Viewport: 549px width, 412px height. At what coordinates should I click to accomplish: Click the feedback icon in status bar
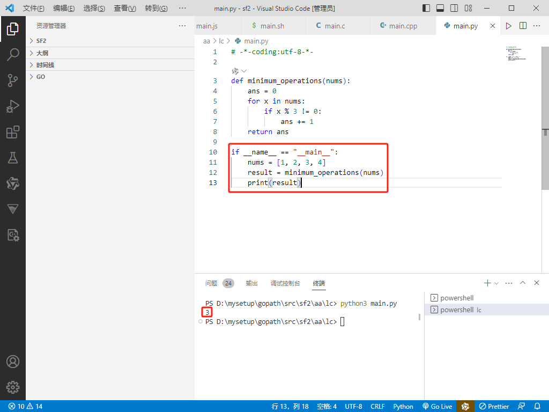pyautogui.click(x=521, y=407)
